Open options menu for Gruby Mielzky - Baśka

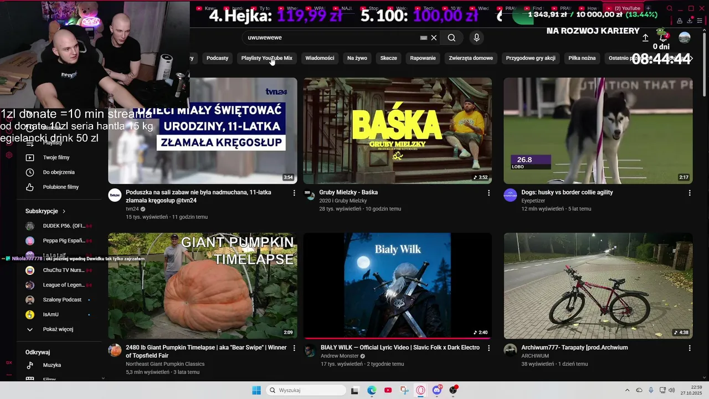[x=489, y=193]
